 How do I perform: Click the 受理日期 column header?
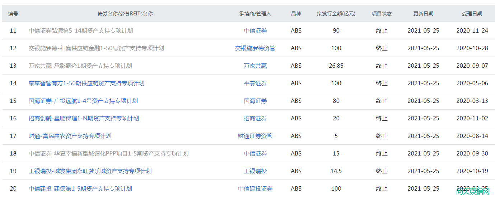click(x=472, y=14)
